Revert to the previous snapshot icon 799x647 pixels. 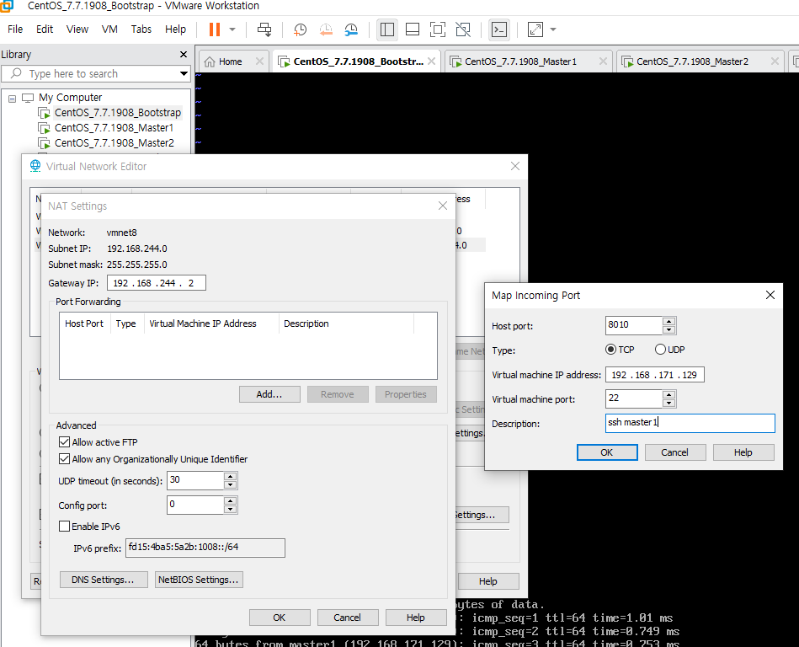(326, 29)
